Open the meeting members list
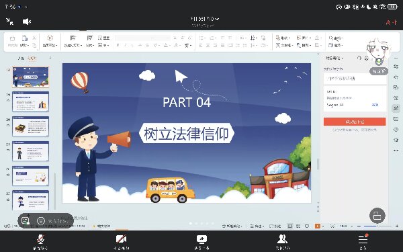Screen dimensions: 403x252 pos(282,242)
